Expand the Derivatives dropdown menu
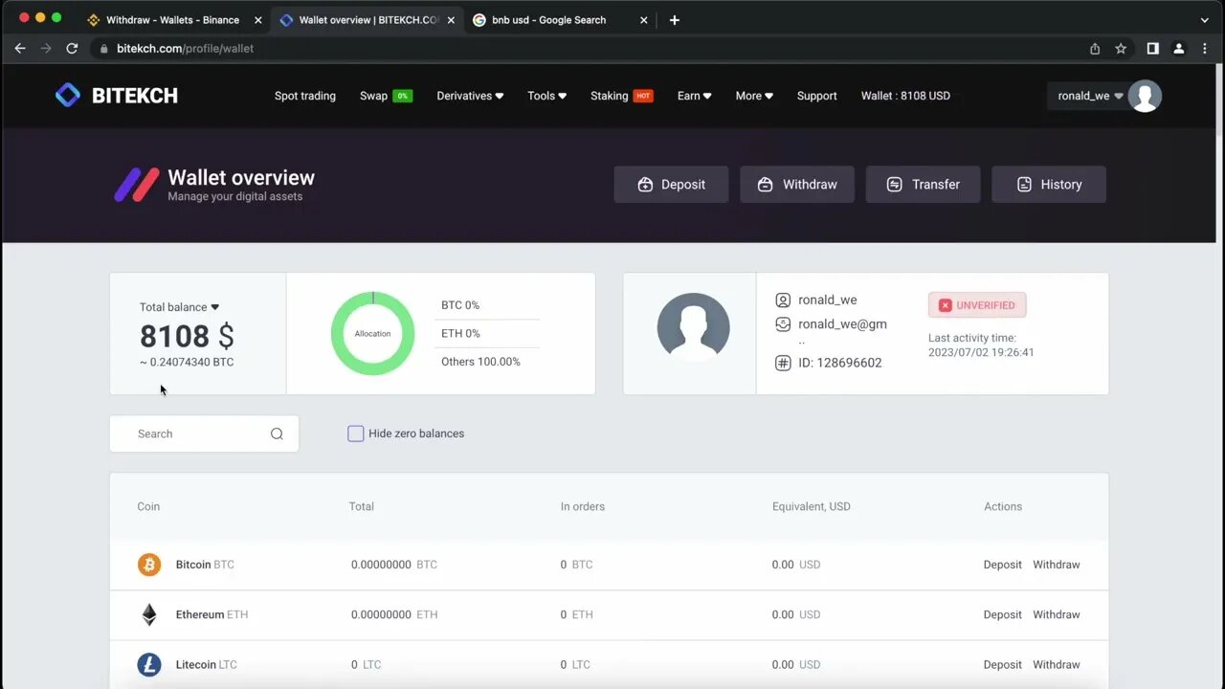 tap(470, 96)
